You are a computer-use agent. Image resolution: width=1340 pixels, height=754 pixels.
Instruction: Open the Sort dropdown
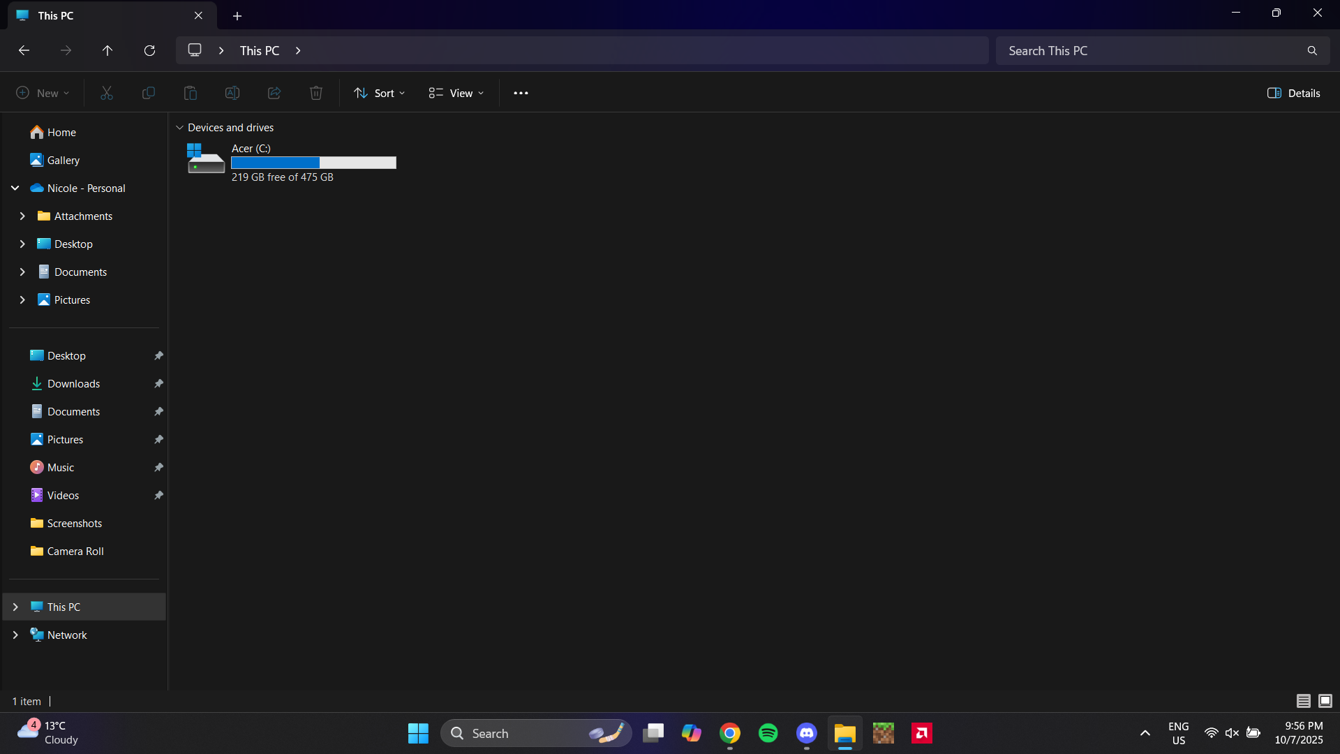click(379, 92)
